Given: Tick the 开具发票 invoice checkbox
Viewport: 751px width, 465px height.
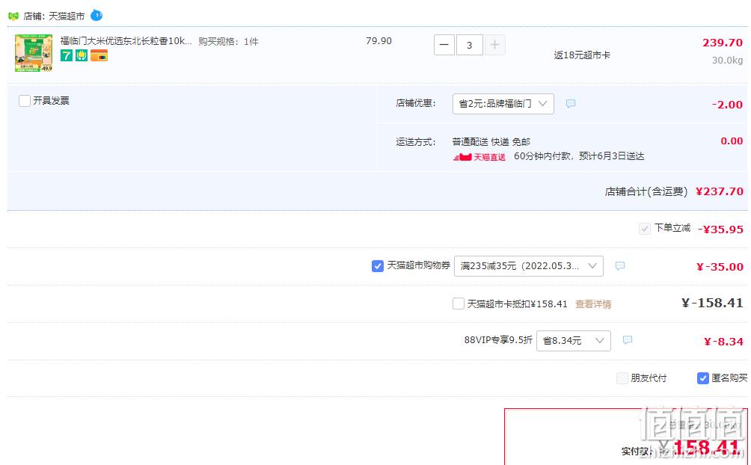Looking at the screenshot, I should [x=25, y=101].
